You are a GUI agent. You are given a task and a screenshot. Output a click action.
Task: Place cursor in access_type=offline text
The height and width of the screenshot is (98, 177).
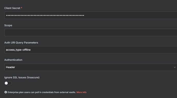[x=18, y=50]
